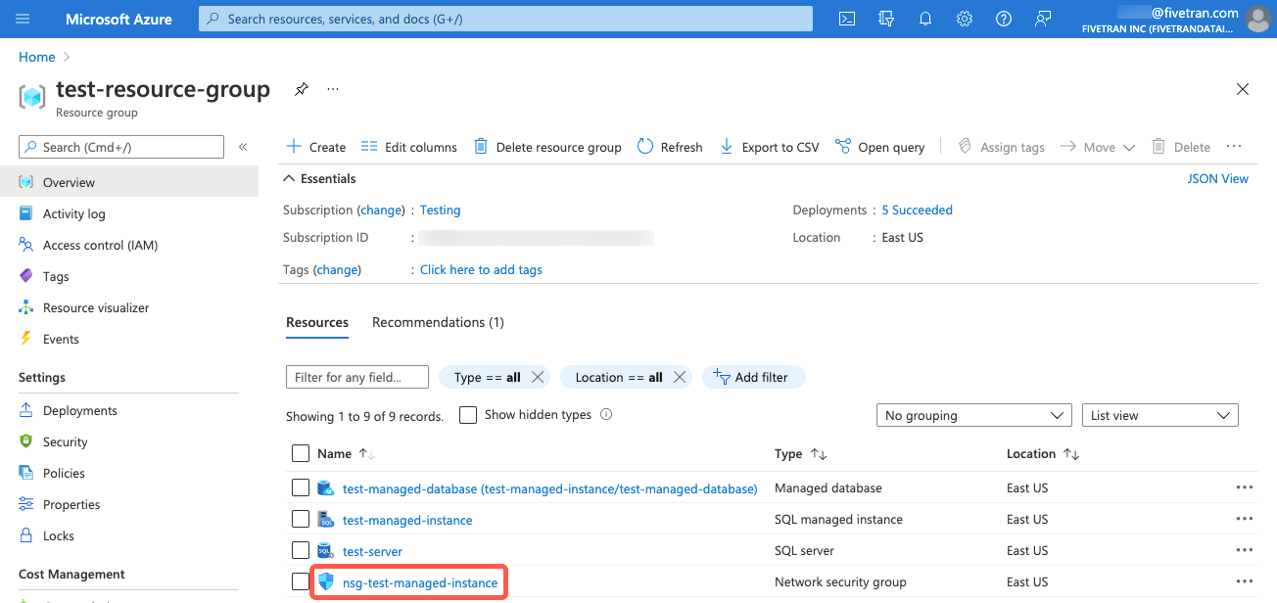Open the No grouping dropdown

click(x=973, y=415)
